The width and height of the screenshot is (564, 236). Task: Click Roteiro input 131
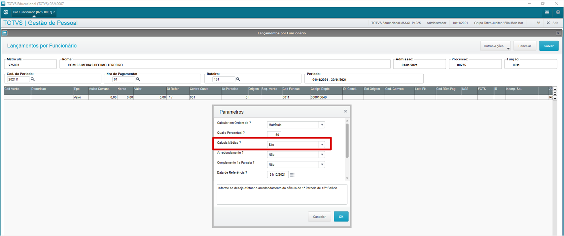pos(224,79)
